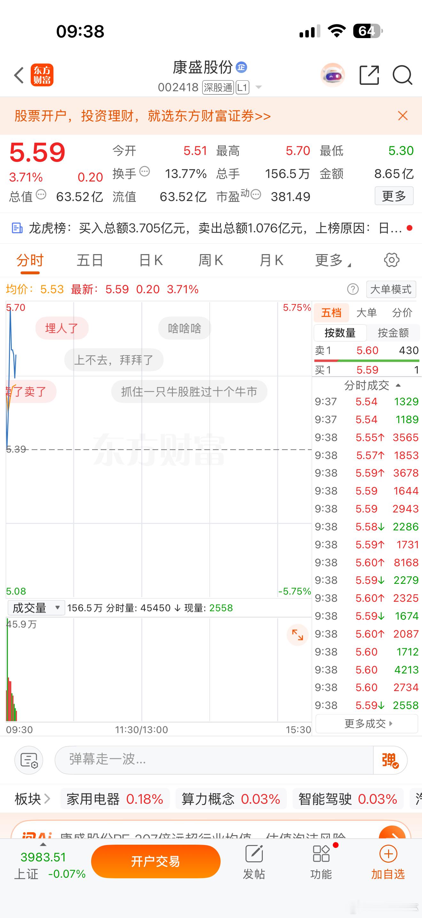Tap the cellular signal bars icon

click(309, 31)
